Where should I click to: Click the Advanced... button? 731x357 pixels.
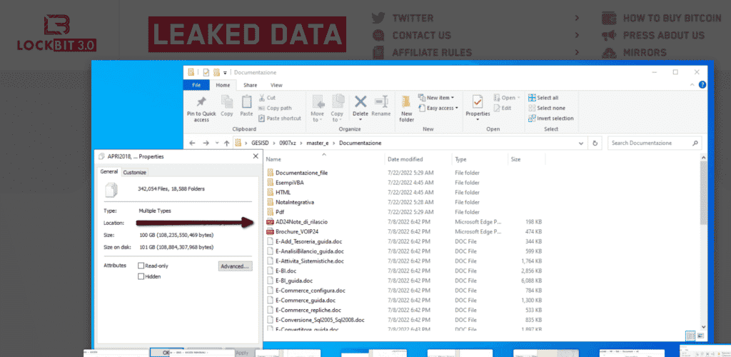pos(236,266)
